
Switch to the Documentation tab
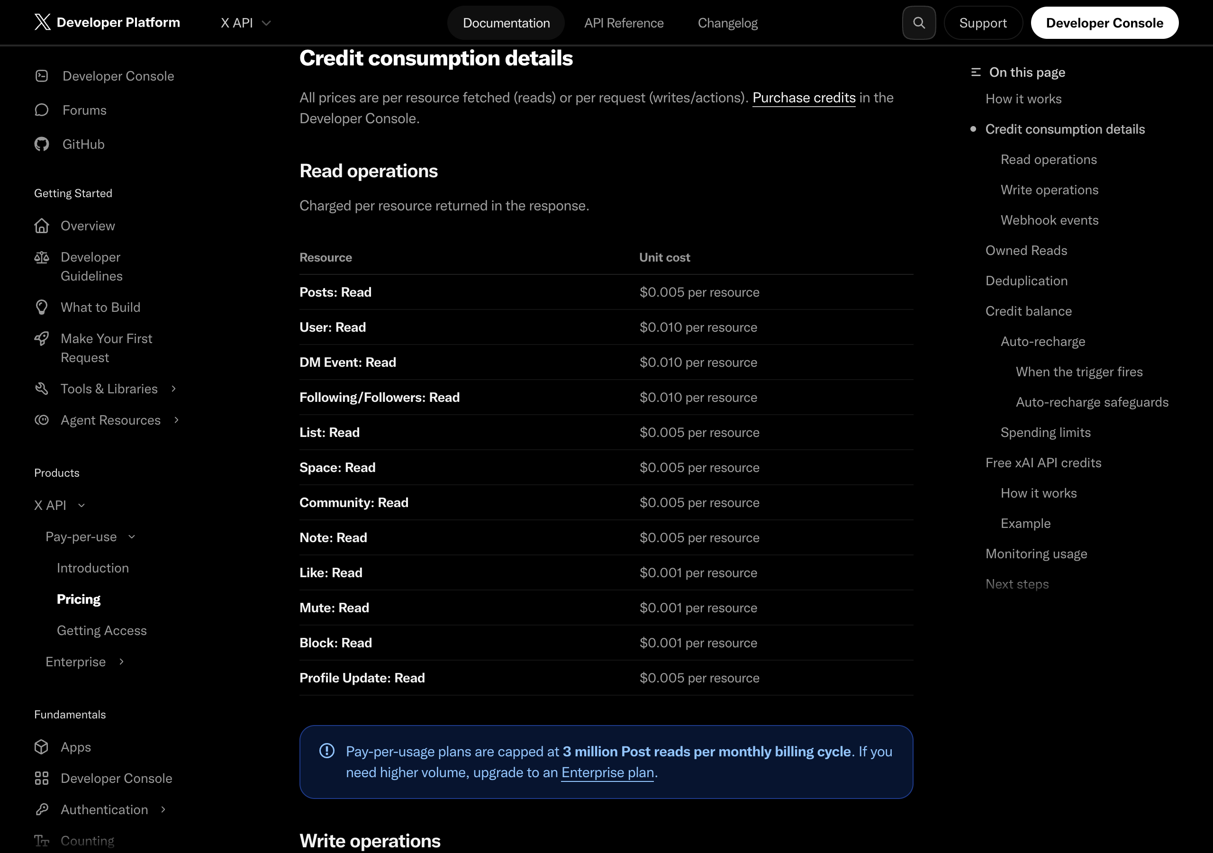coord(506,23)
